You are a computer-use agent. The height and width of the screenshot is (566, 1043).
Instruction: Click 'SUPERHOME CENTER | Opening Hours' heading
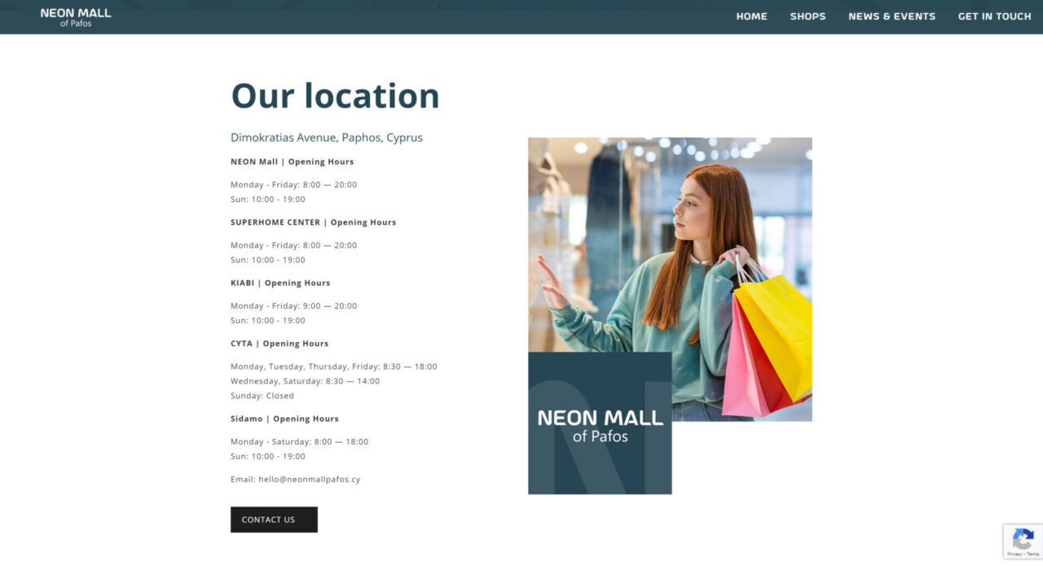313,222
